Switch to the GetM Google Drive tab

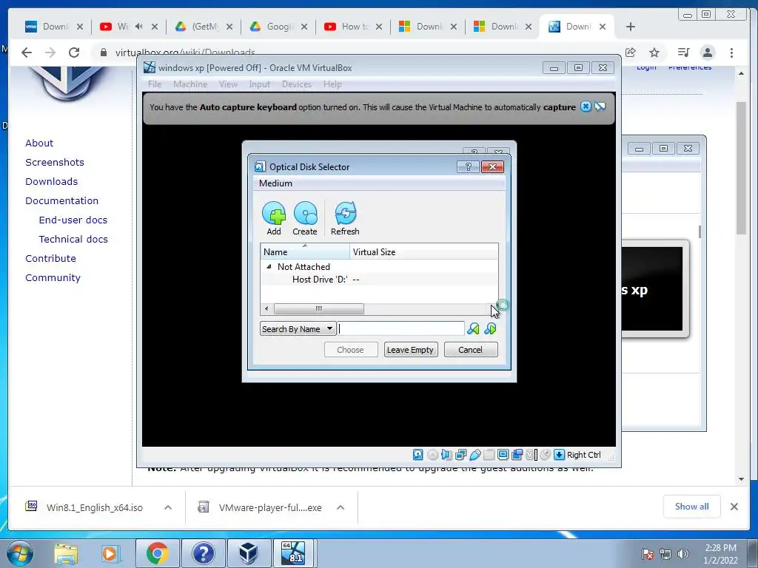coord(203,27)
